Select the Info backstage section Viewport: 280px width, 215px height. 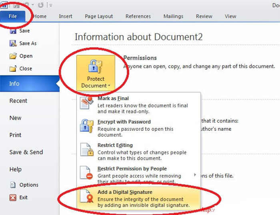(x=30, y=83)
